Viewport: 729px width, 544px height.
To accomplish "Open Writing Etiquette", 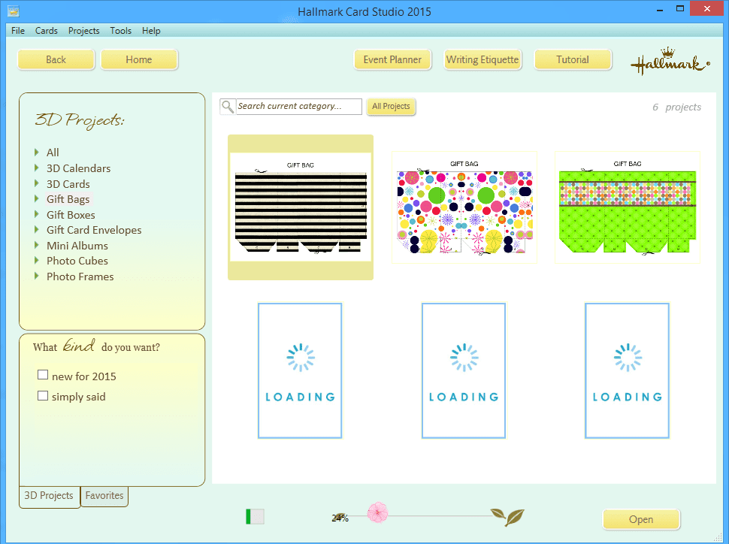I will pos(482,59).
